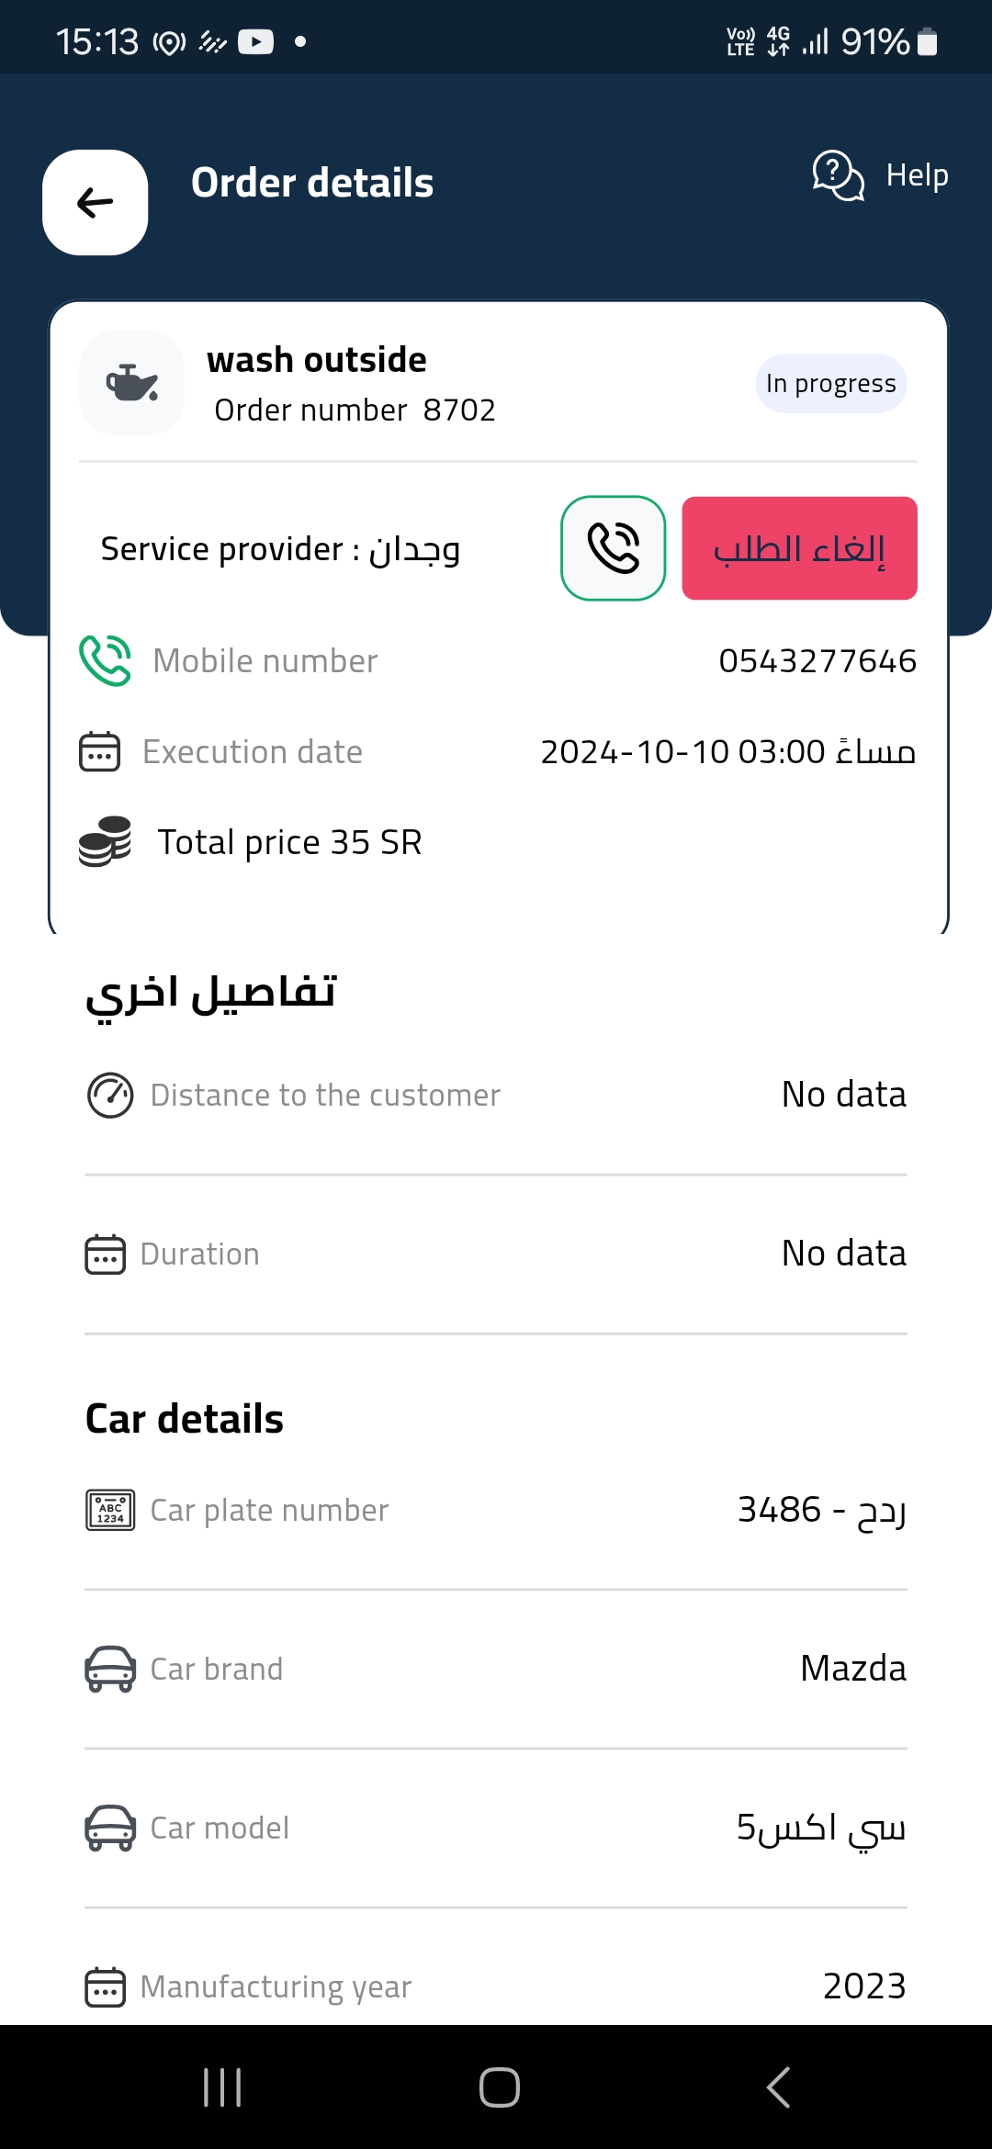The height and width of the screenshot is (2149, 992).
Task: Select the In progress status badge
Action: coord(830,383)
